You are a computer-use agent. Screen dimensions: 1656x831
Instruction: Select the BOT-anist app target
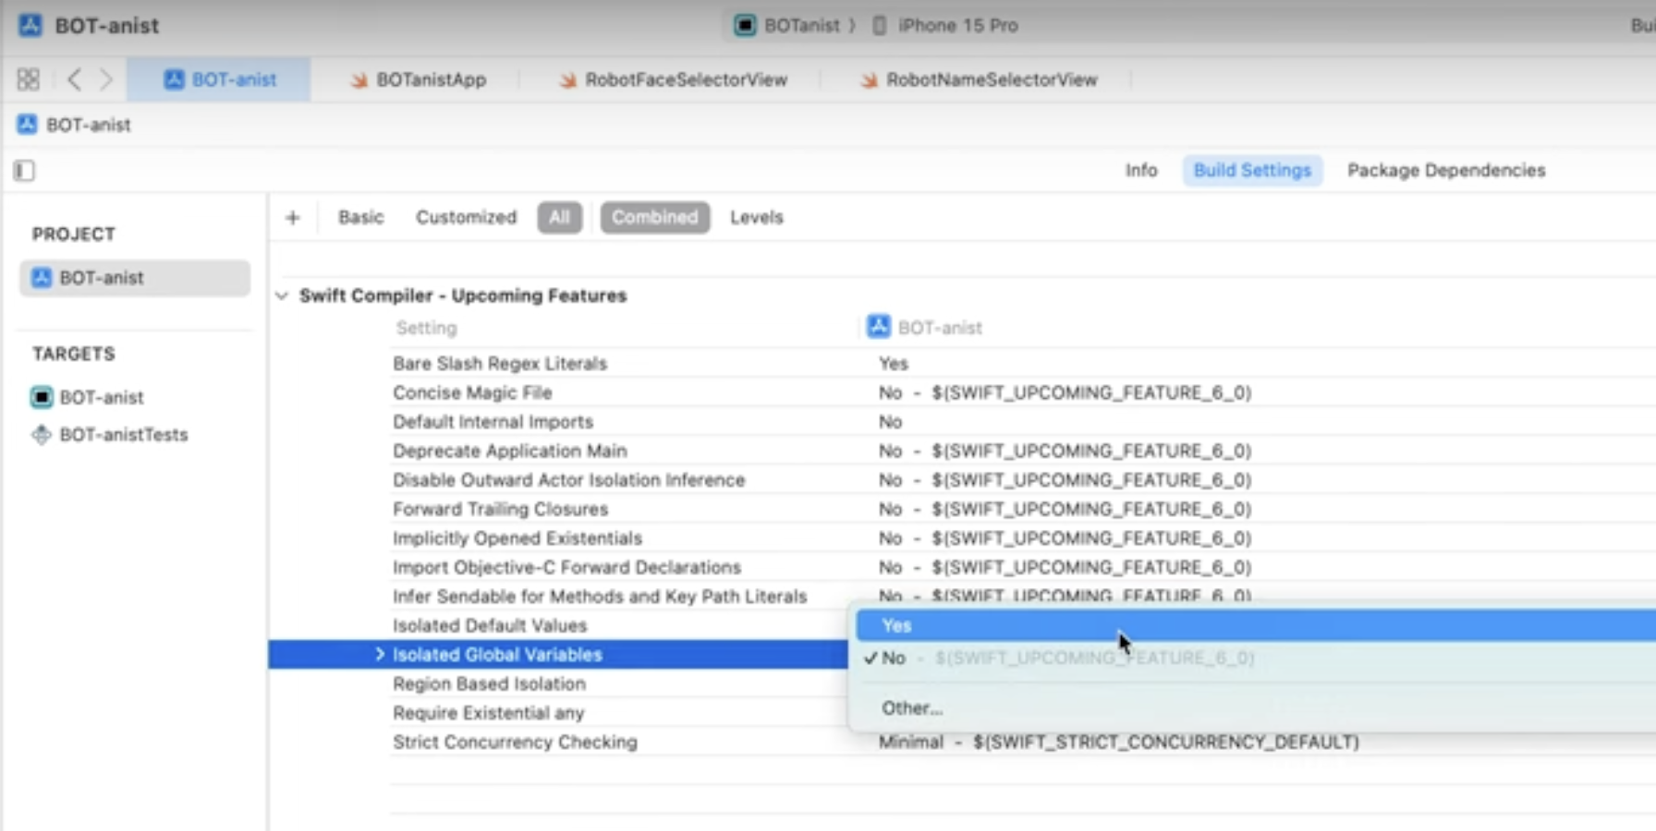point(88,397)
